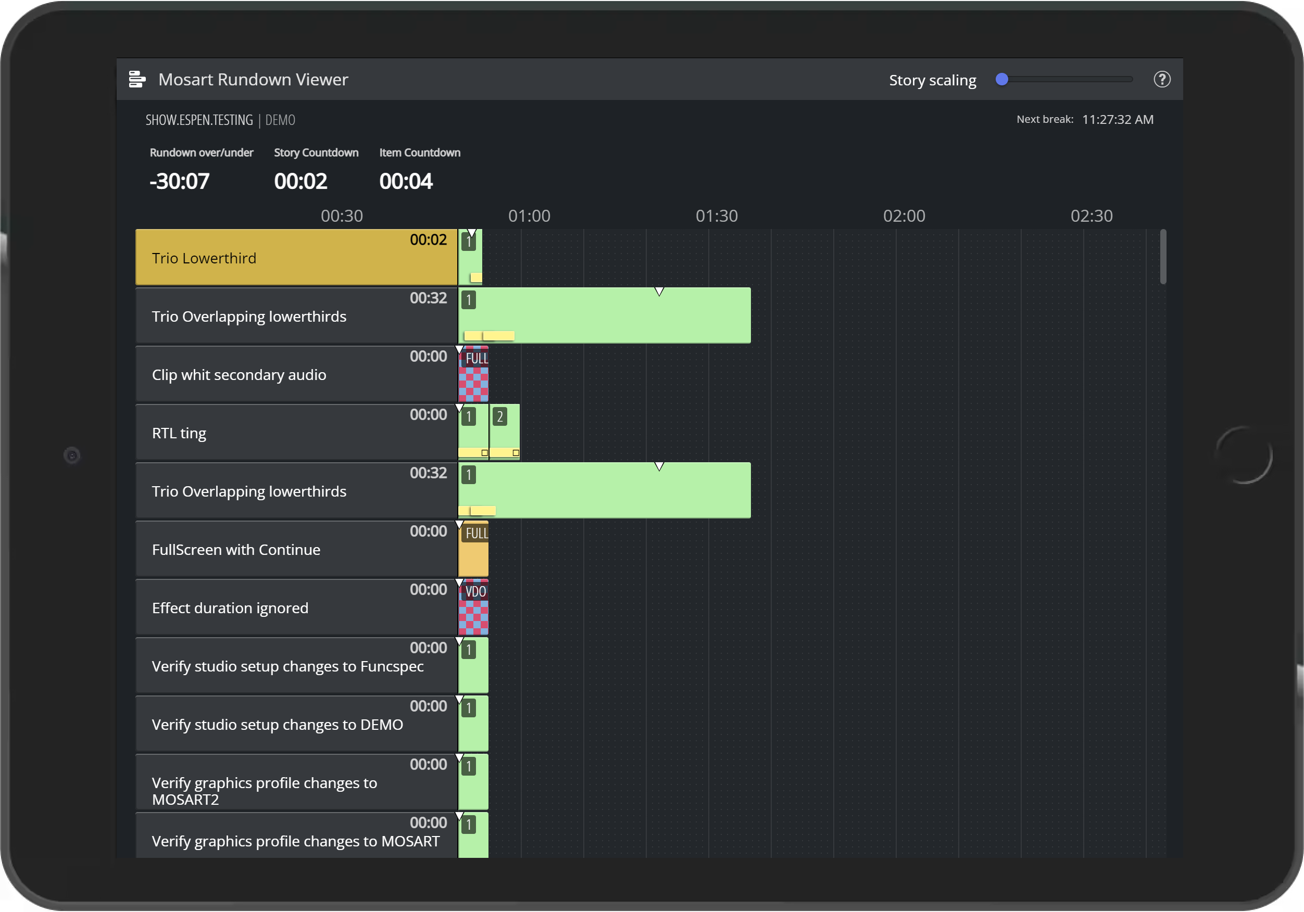The image size is (1304, 912).
Task: Select Verify graphics profile changes to MOSART2
Action: (x=296, y=782)
